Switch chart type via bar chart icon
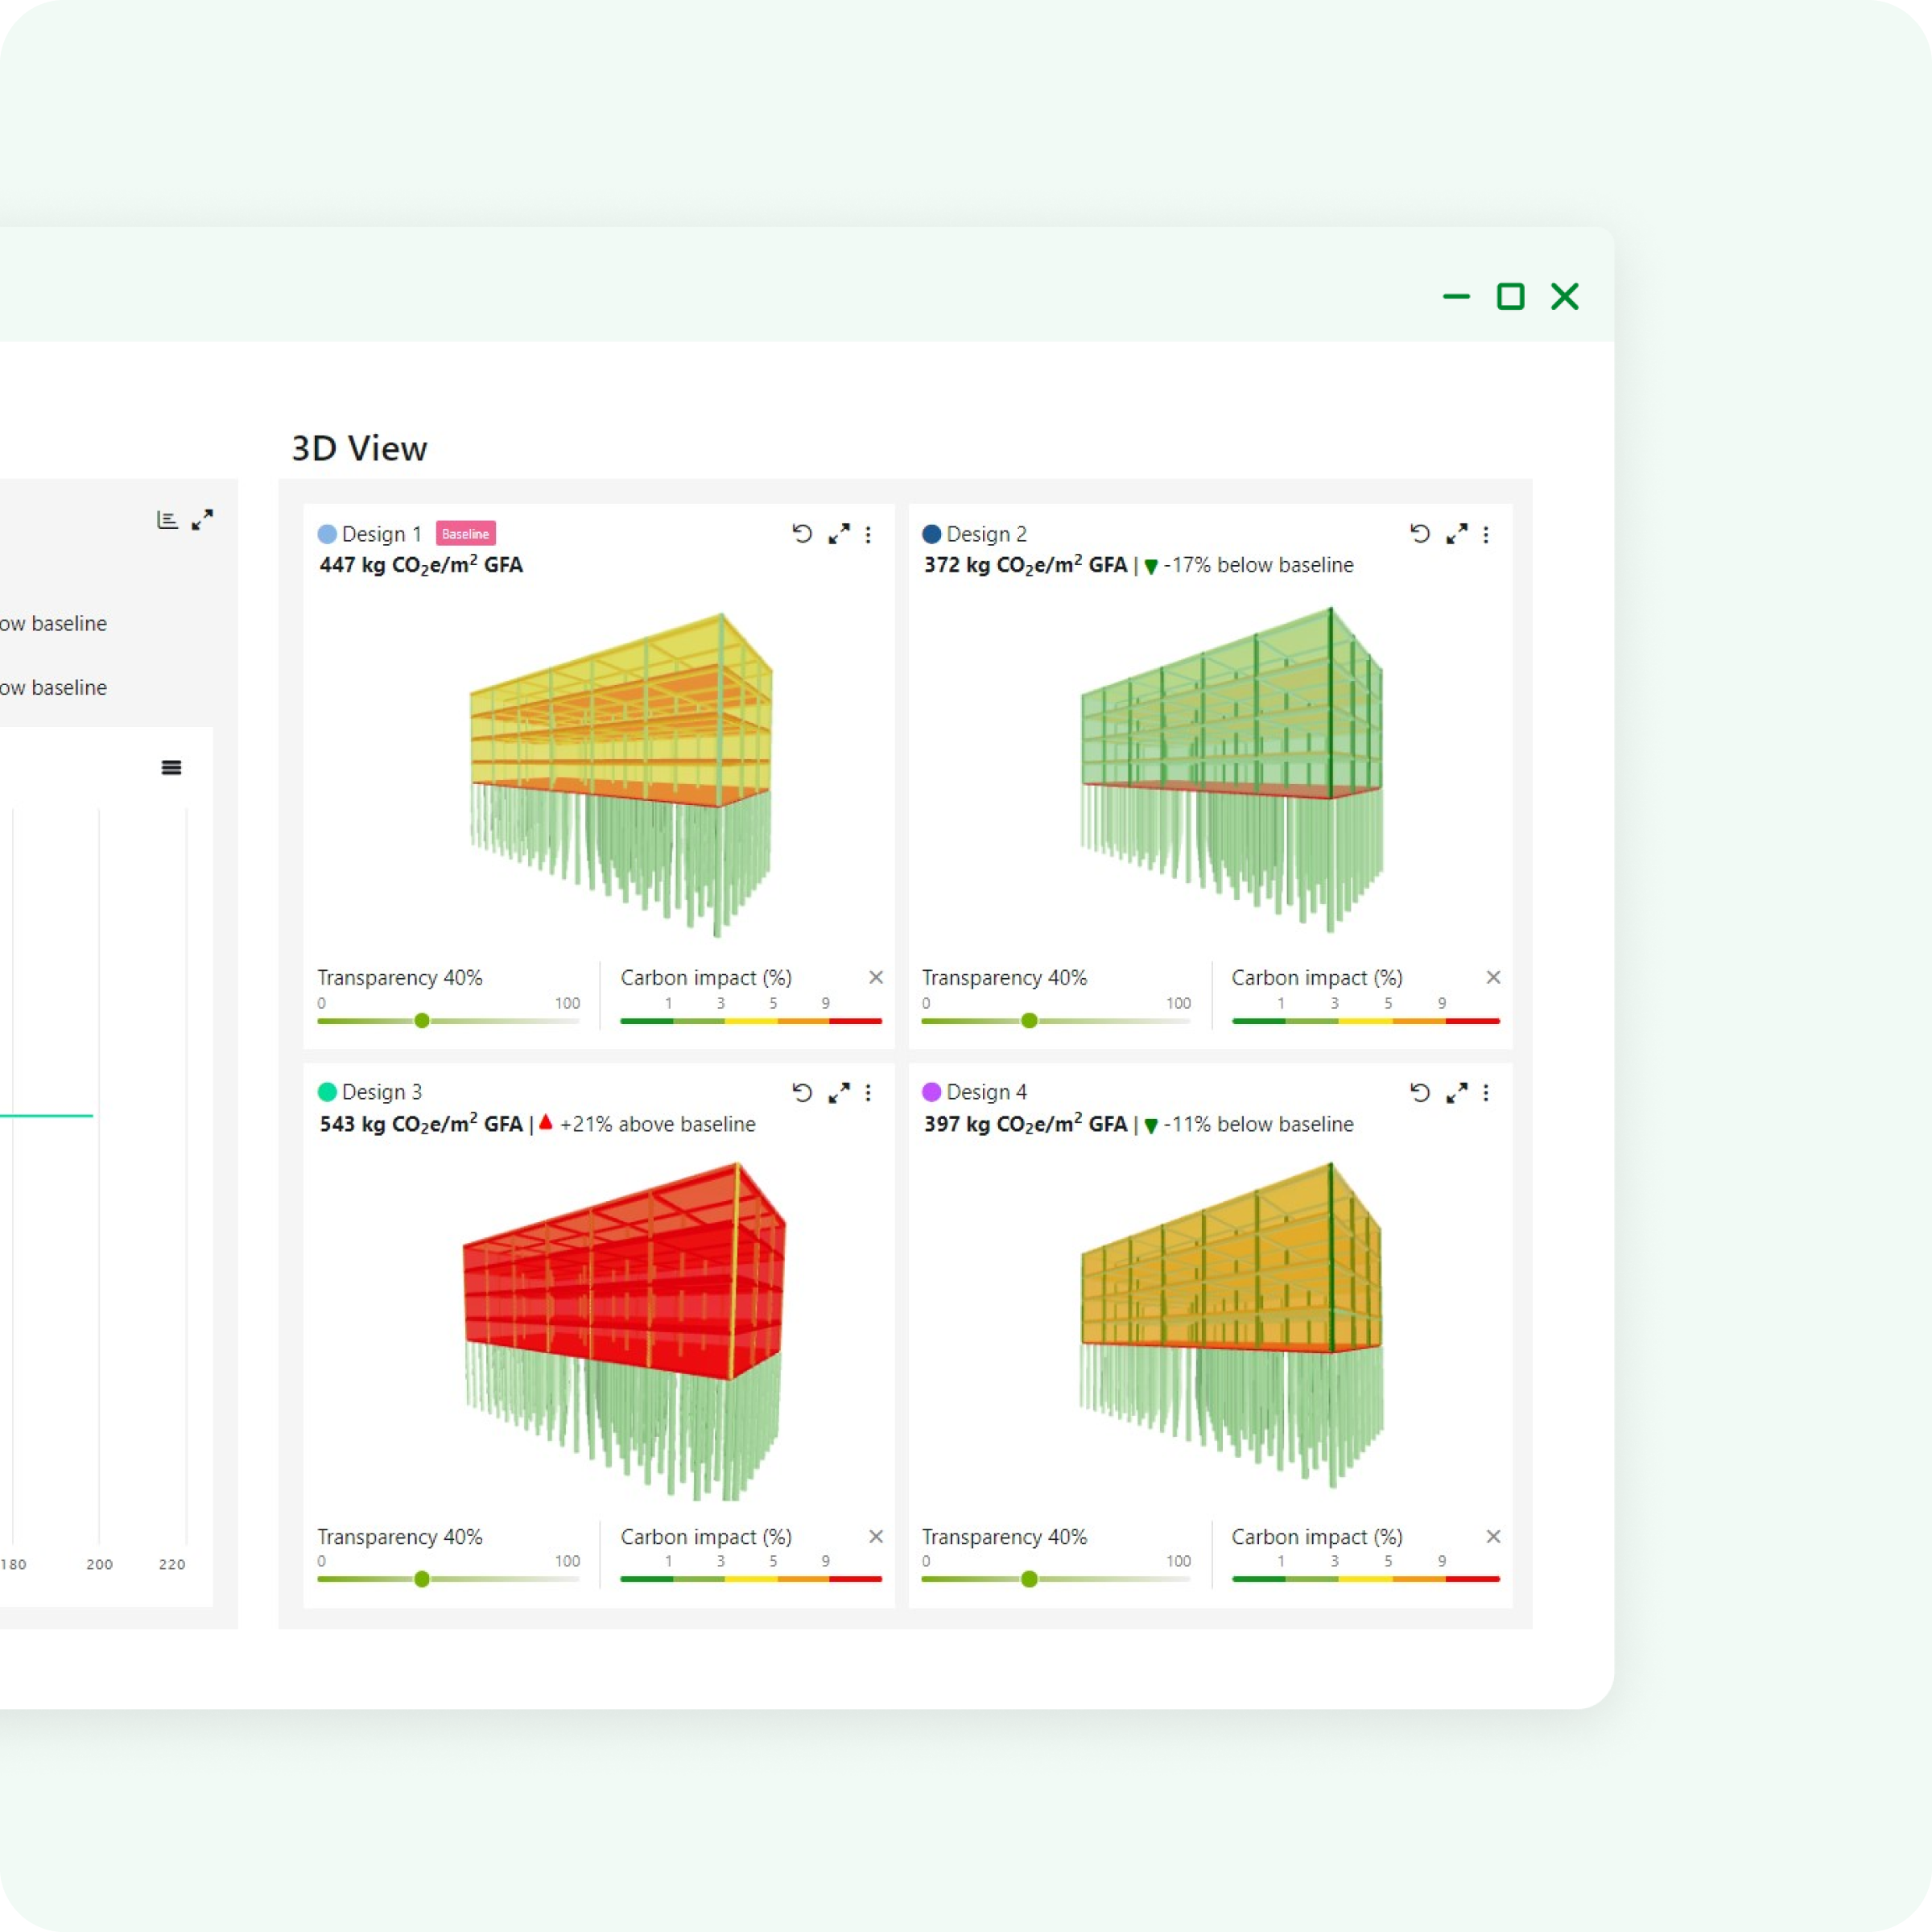 click(167, 520)
